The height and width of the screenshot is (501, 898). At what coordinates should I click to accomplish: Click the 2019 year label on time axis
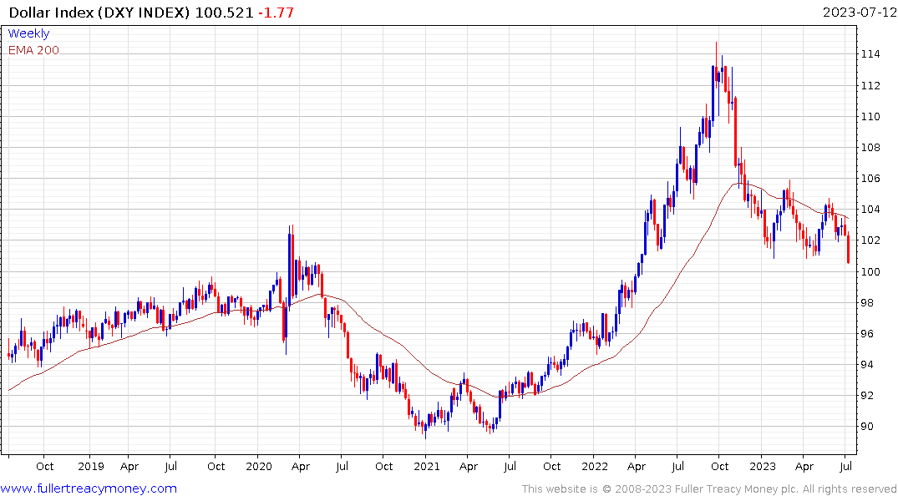pos(90,467)
